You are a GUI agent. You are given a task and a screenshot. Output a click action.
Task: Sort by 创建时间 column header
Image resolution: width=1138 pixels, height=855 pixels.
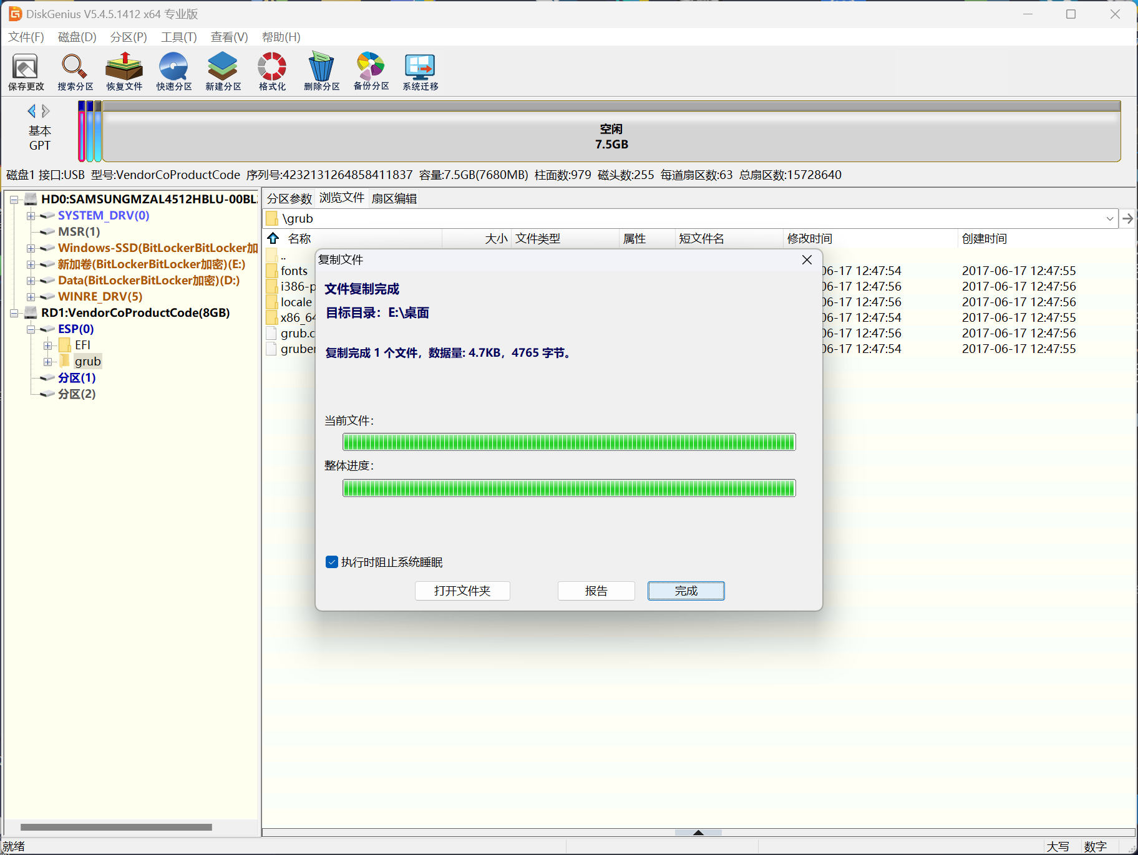[1046, 238]
